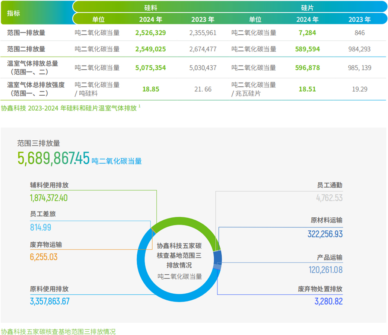The height and width of the screenshot is (335, 388).
Task: Click 2023 年 header under 硅片
Action: click(360, 19)
